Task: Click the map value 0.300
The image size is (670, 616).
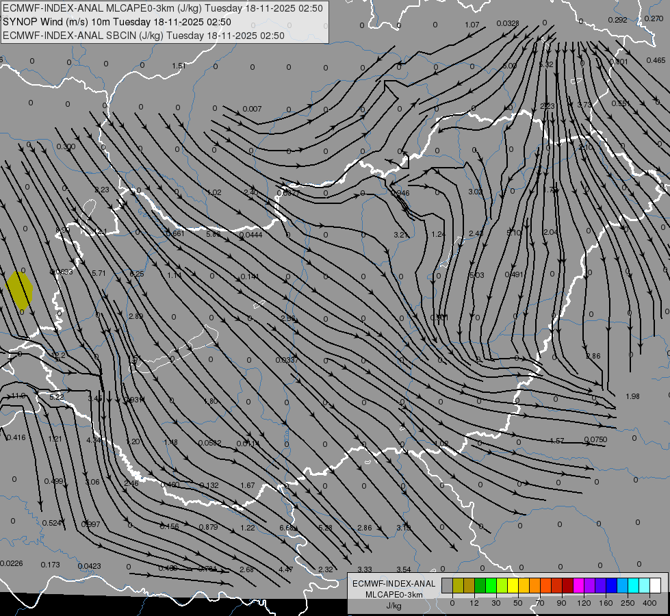Action: 66,146
